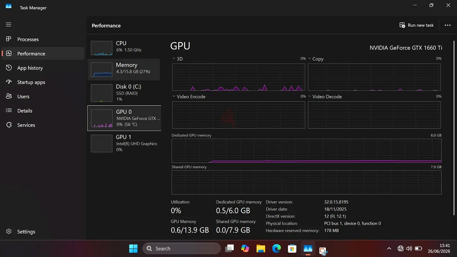Click the Video Encode usage graph
The height and width of the screenshot is (257, 457).
click(238, 115)
